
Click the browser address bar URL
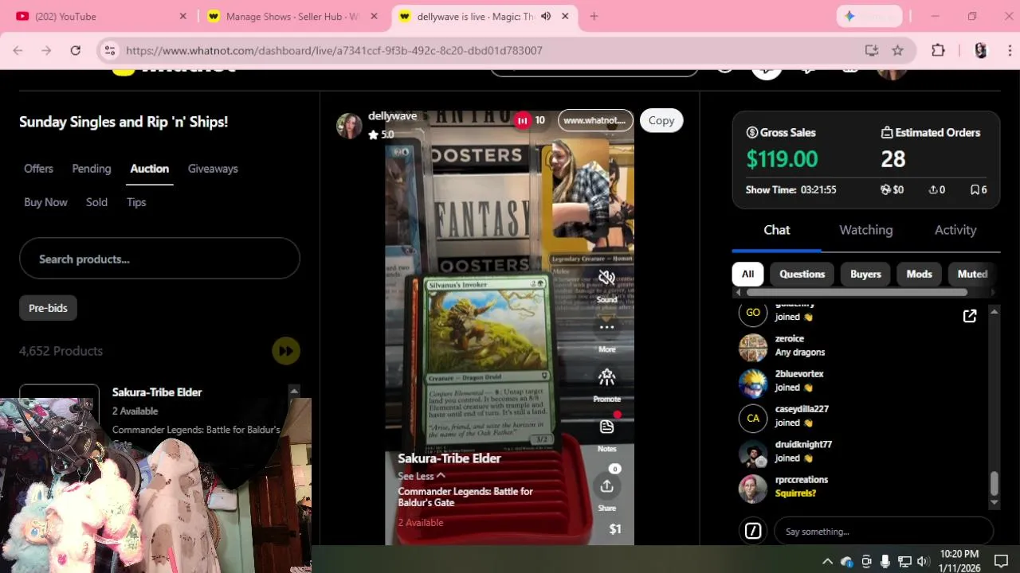click(334, 50)
